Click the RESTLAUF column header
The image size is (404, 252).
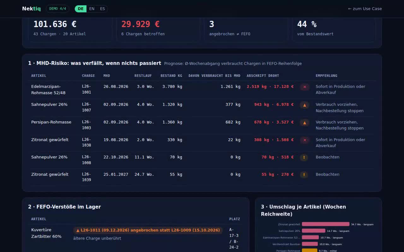143,76
